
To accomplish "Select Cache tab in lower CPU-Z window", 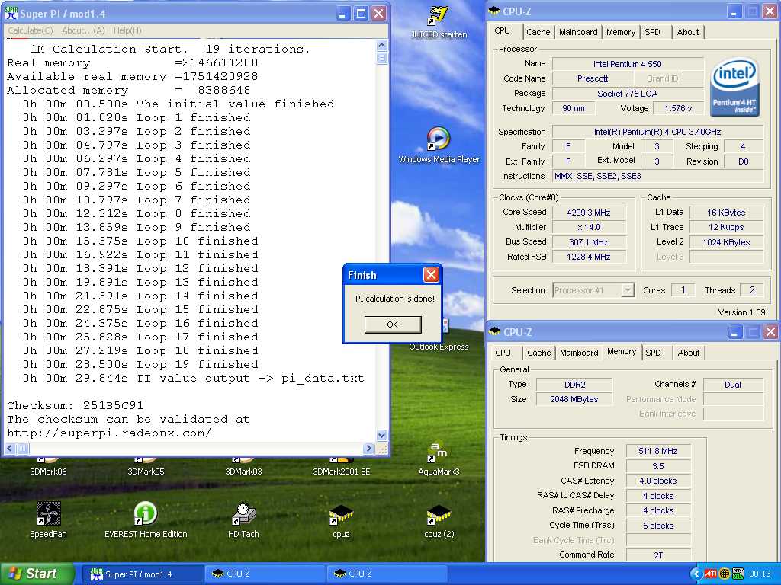I will pos(539,353).
